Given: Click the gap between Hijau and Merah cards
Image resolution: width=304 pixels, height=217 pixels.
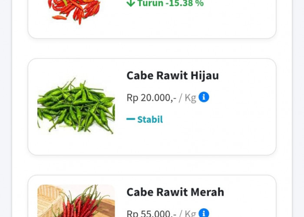Looking at the screenshot, I should (152, 165).
